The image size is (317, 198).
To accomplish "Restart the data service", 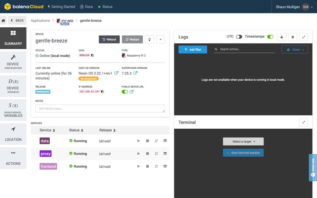I will (156, 141).
